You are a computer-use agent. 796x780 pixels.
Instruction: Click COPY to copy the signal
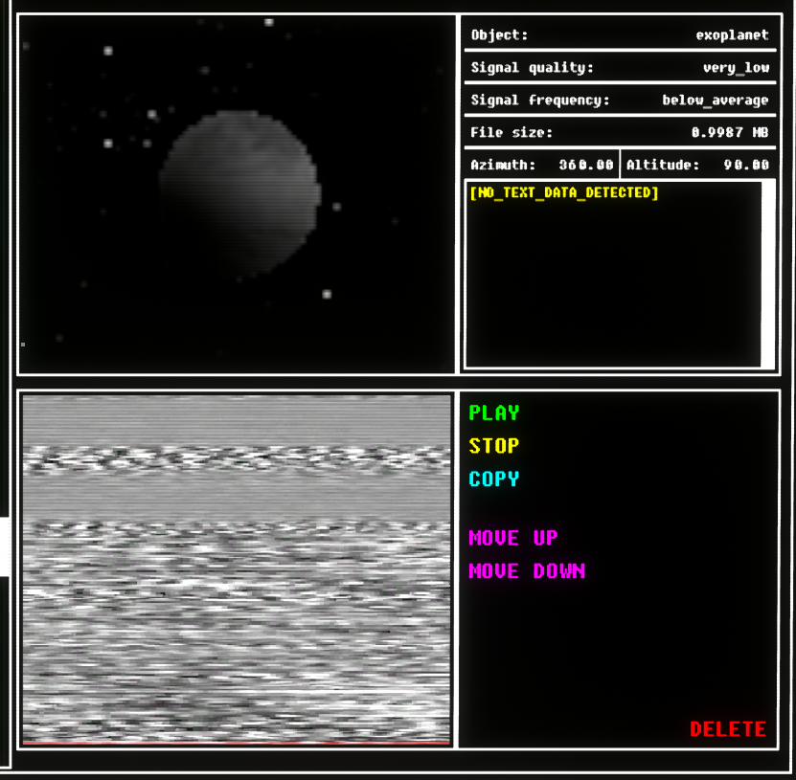(x=493, y=479)
